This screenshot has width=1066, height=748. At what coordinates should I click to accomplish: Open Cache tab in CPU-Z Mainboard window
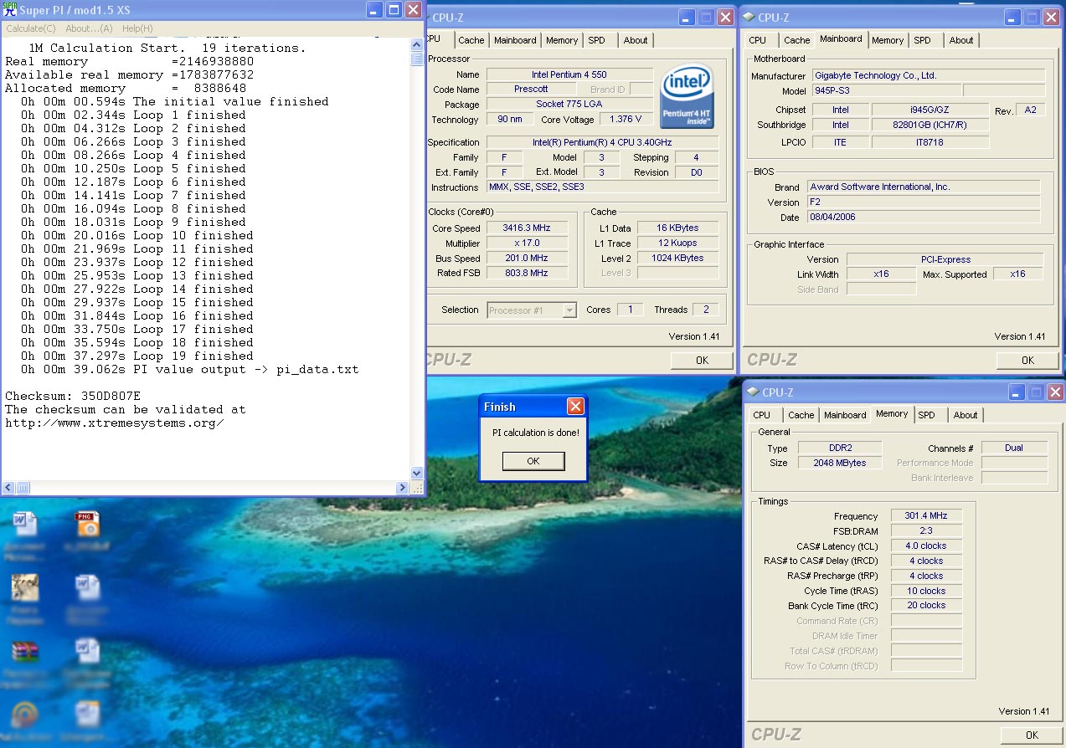pyautogui.click(x=796, y=40)
